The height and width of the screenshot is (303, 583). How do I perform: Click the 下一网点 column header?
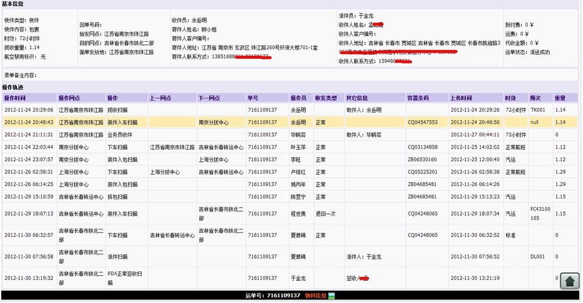click(209, 98)
